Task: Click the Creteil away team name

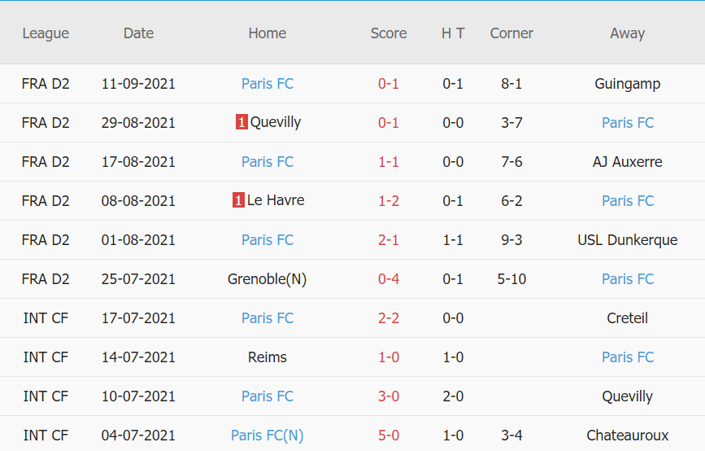Action: 627,318
